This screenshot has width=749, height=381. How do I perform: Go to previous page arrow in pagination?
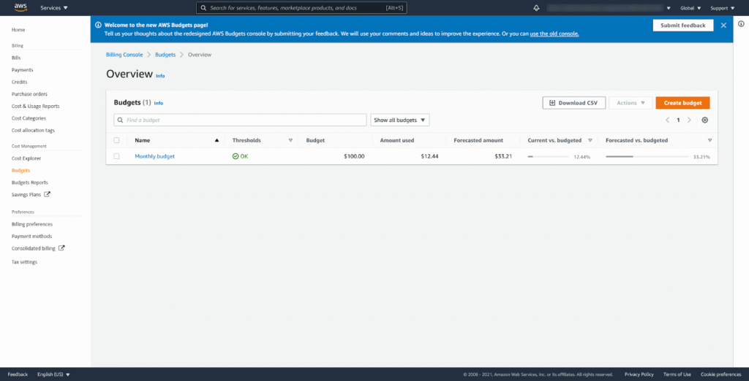(667, 120)
